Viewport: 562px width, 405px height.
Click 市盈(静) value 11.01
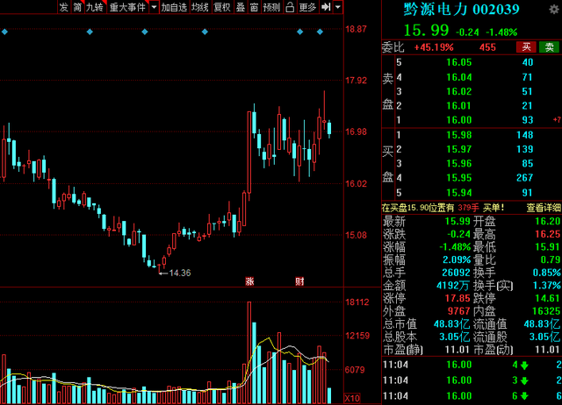point(458,350)
